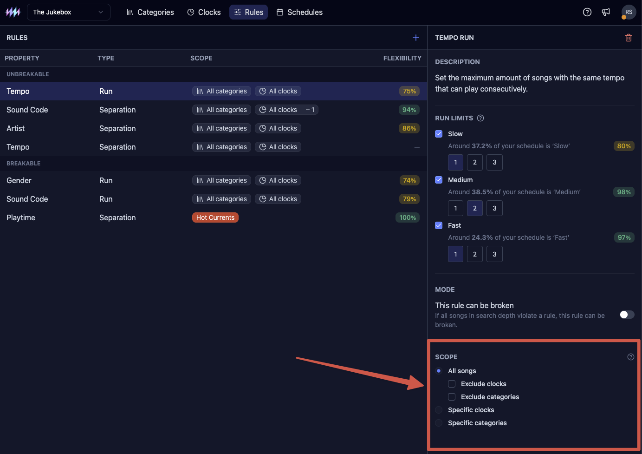Click the minus 1 exclusion badge in Sound Code row
This screenshot has width=642, height=454.
310,110
